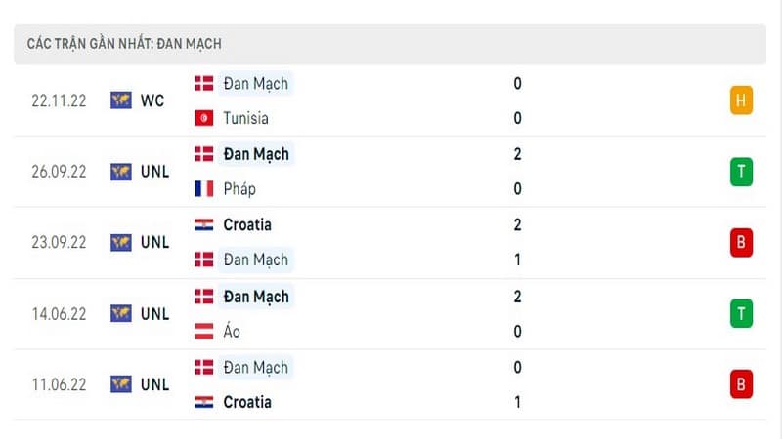Screen dimensions: 782x439
Task: Click the UNL icon for 26.09.22 match
Action: click(x=120, y=172)
